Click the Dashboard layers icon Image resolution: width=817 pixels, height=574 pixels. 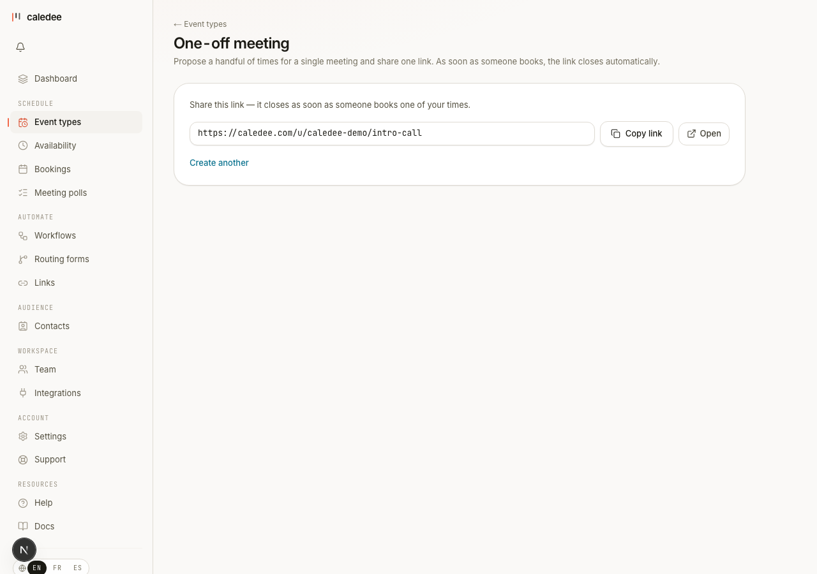pos(23,79)
